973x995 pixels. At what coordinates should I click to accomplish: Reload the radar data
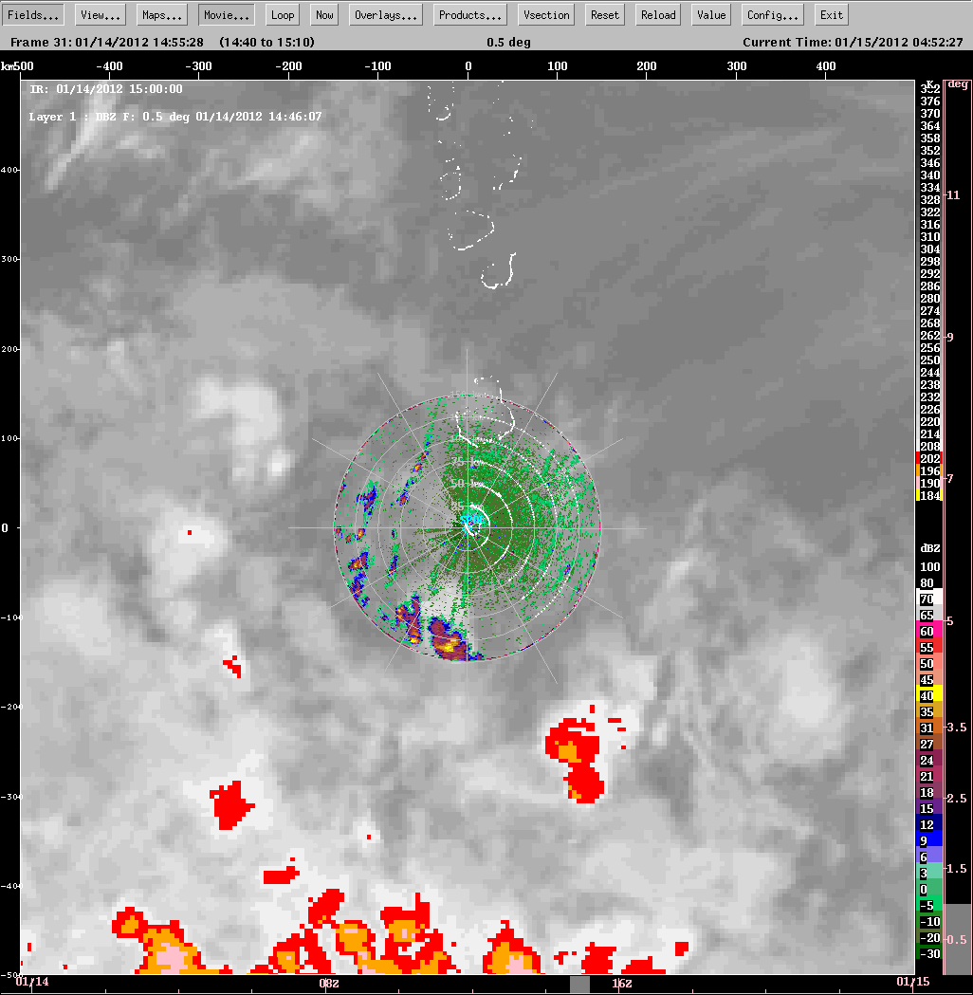tap(657, 13)
